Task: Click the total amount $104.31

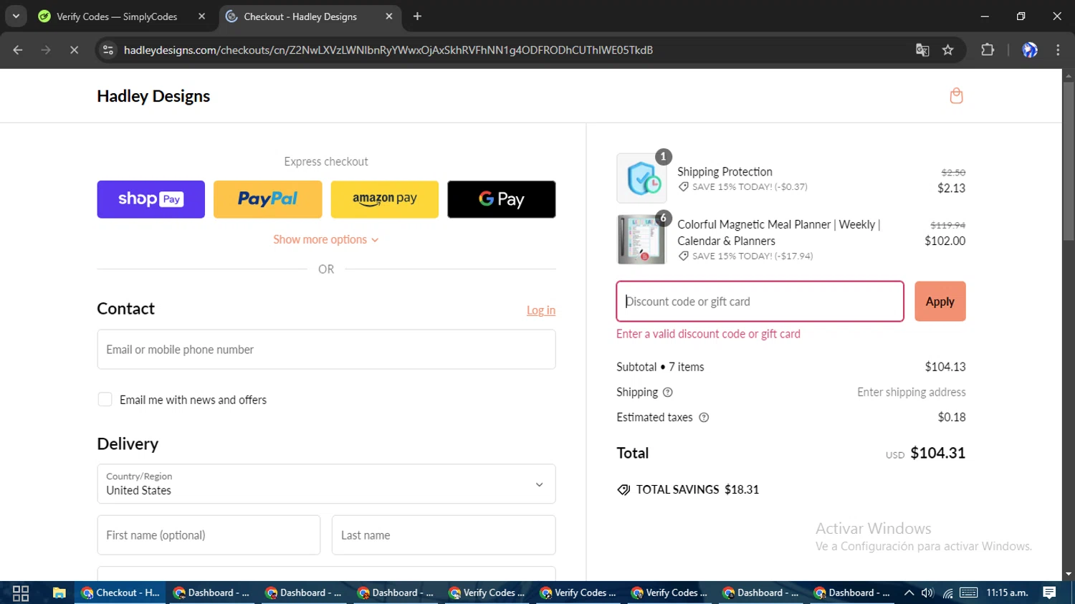Action: [937, 453]
